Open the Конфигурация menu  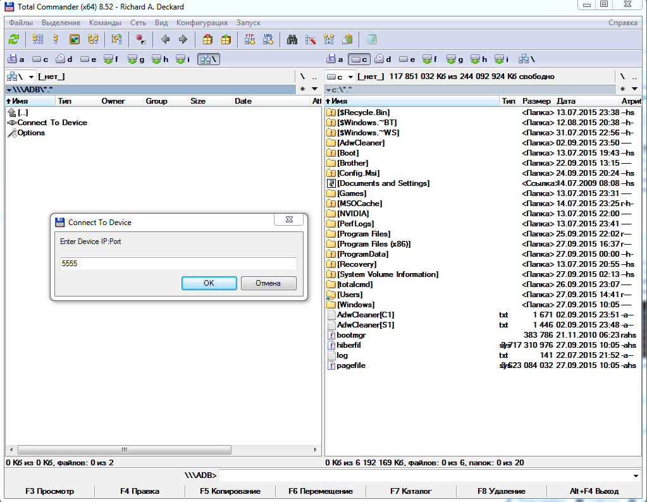pos(202,23)
